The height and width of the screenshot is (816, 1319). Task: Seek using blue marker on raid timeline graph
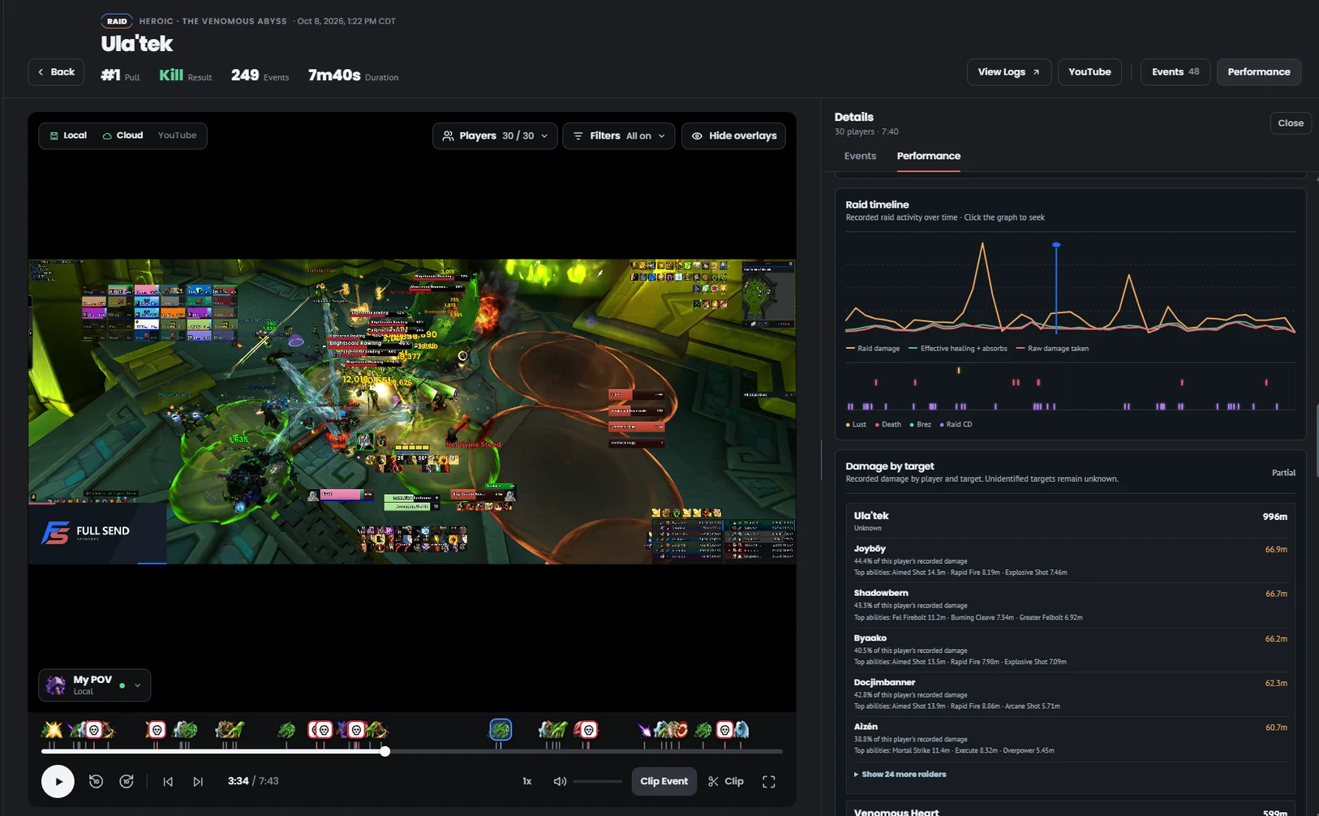tap(1056, 245)
